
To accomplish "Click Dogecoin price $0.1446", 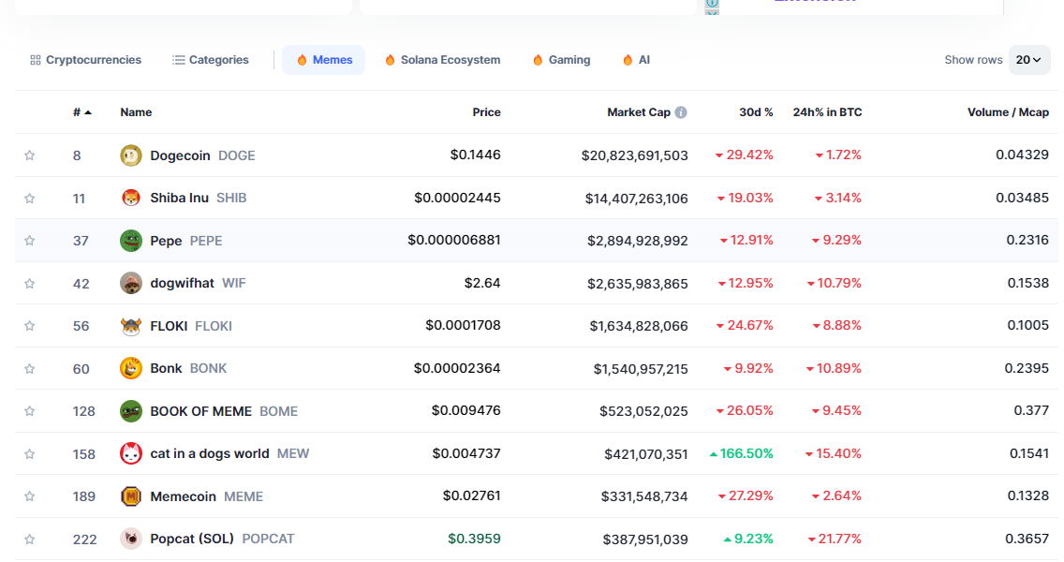I will (475, 155).
